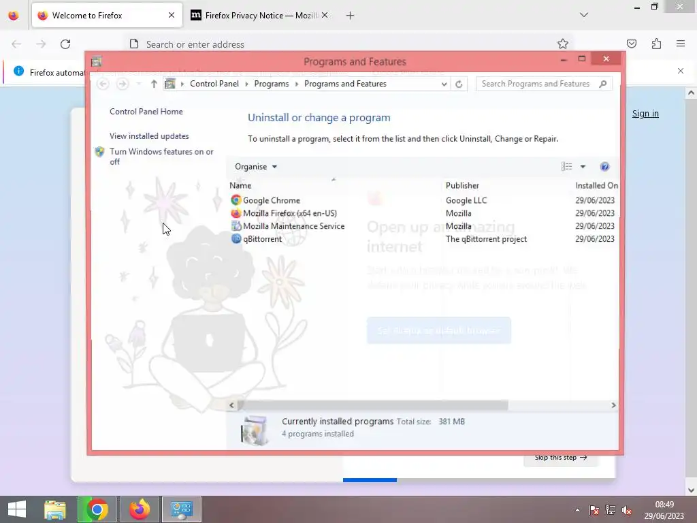
Task: Bookmark this page with the star icon
Action: click(x=562, y=44)
